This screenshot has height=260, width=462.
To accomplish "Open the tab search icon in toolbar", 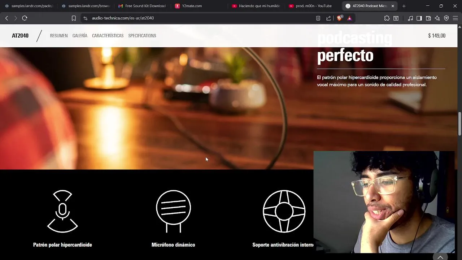I will tap(396, 18).
